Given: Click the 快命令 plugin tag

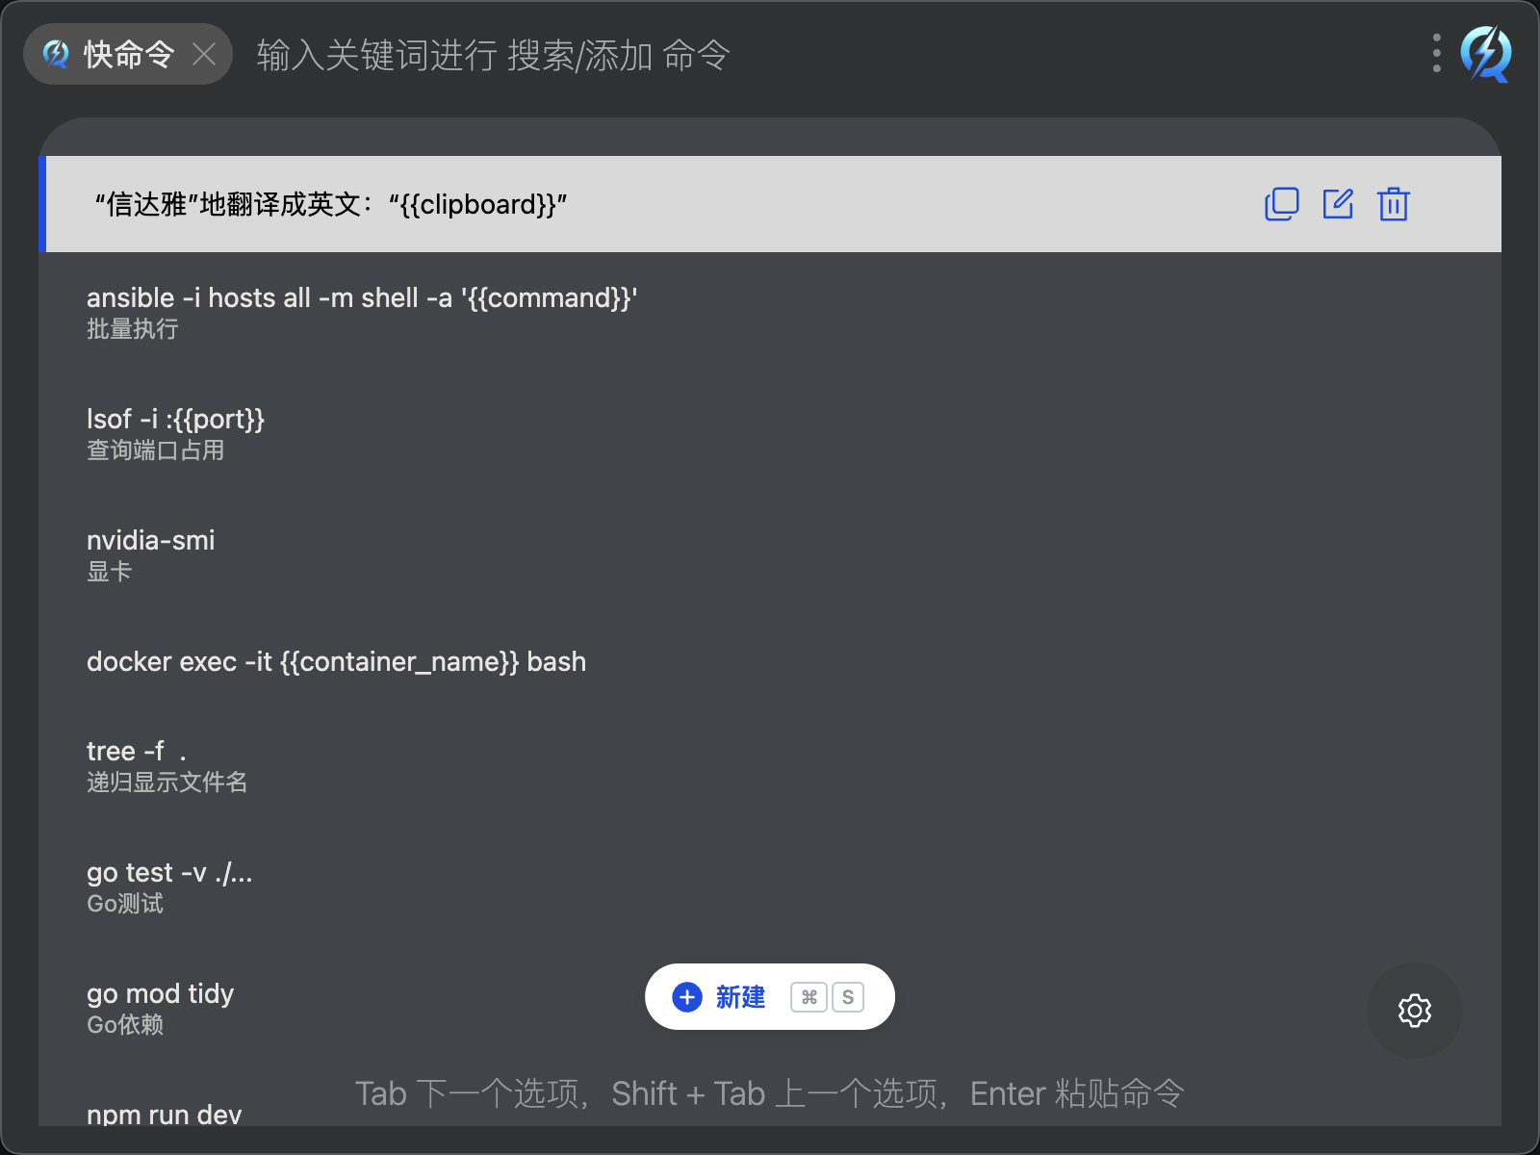Looking at the screenshot, I should pos(128,54).
